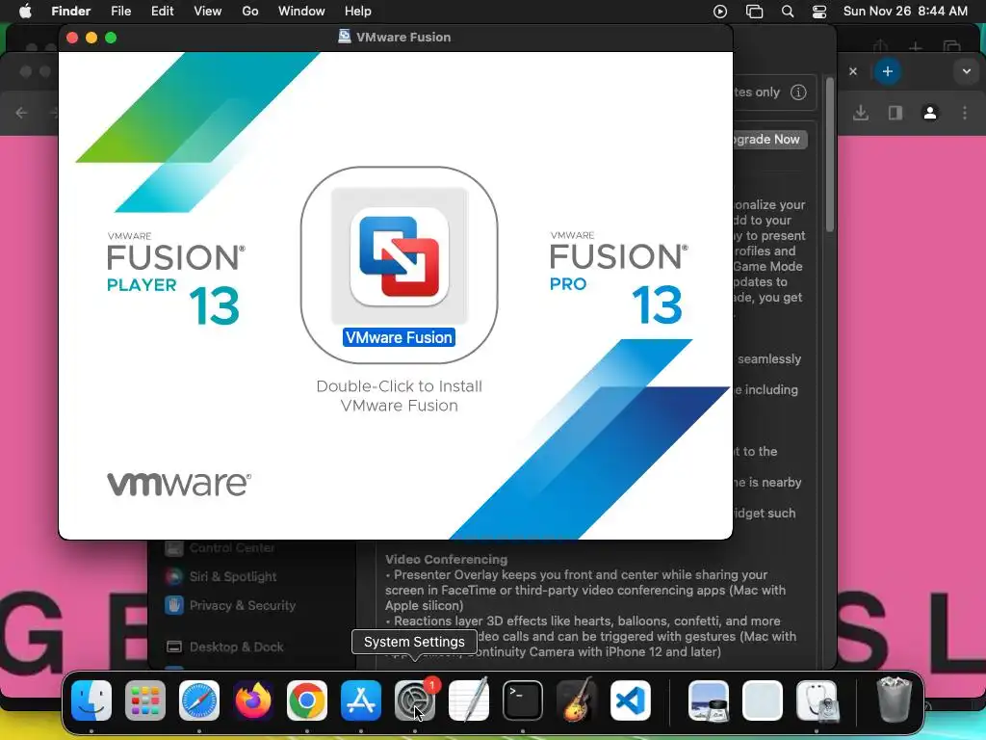The image size is (986, 740).
Task: Open TextEdit from the Dock
Action: click(469, 700)
